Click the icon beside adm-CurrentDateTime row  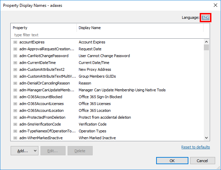click(x=15, y=63)
